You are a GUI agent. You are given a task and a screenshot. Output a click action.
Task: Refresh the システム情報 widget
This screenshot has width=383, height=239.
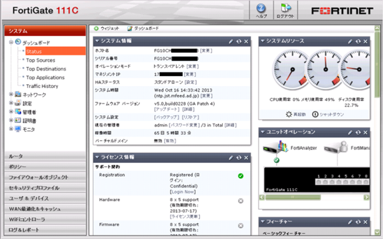pos(239,42)
